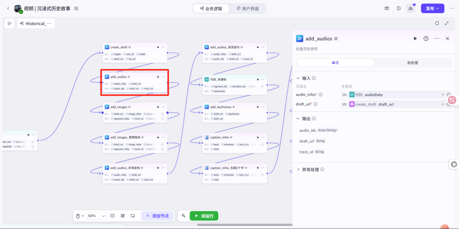The height and width of the screenshot is (229, 459).
Task: Run the add_audios_开场音效 node
Action: (158, 168)
